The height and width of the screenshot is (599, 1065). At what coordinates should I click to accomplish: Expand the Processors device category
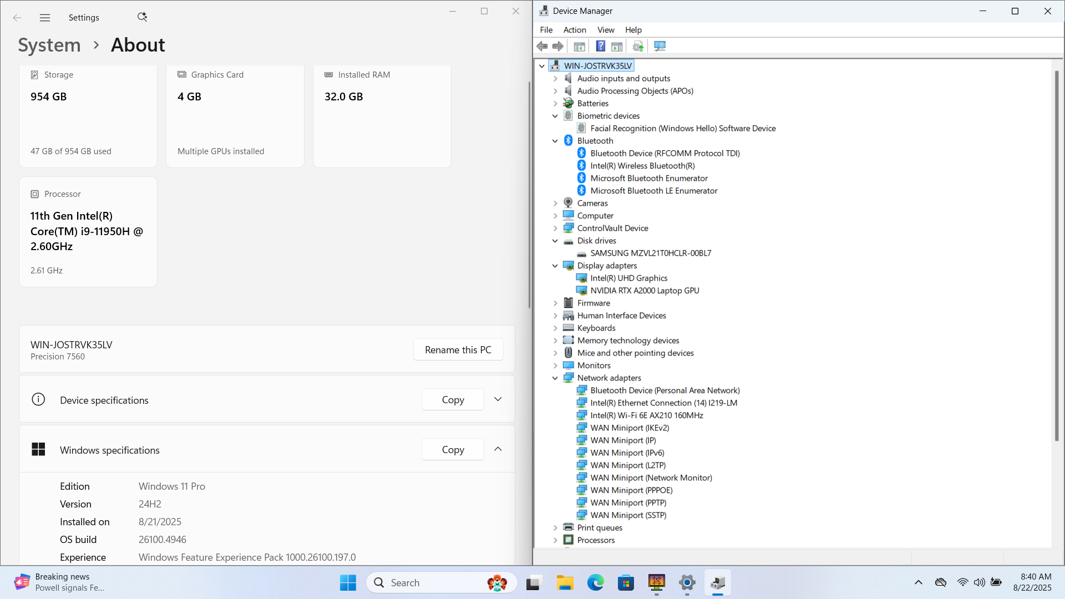555,540
